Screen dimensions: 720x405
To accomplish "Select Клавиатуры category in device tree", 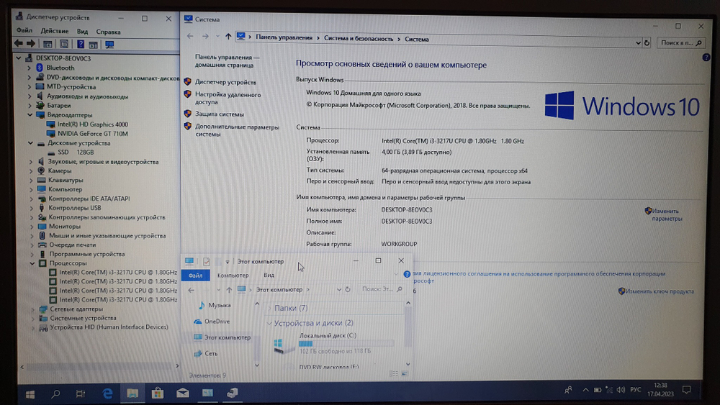I will pyautogui.click(x=66, y=181).
